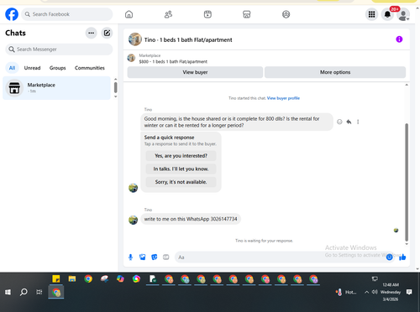Open the Marketplace chat folder
This screenshot has width=420, height=312.
coord(56,88)
